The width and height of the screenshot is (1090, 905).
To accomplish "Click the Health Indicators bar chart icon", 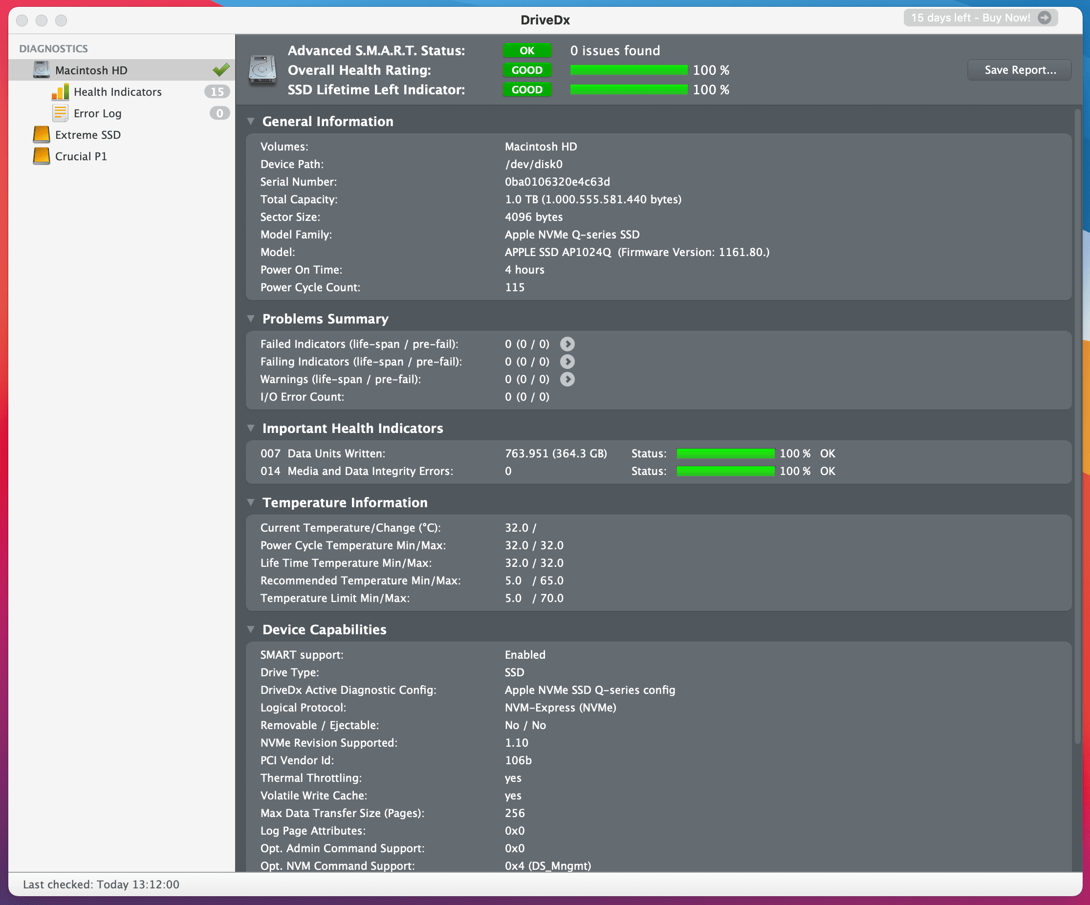I will [60, 92].
